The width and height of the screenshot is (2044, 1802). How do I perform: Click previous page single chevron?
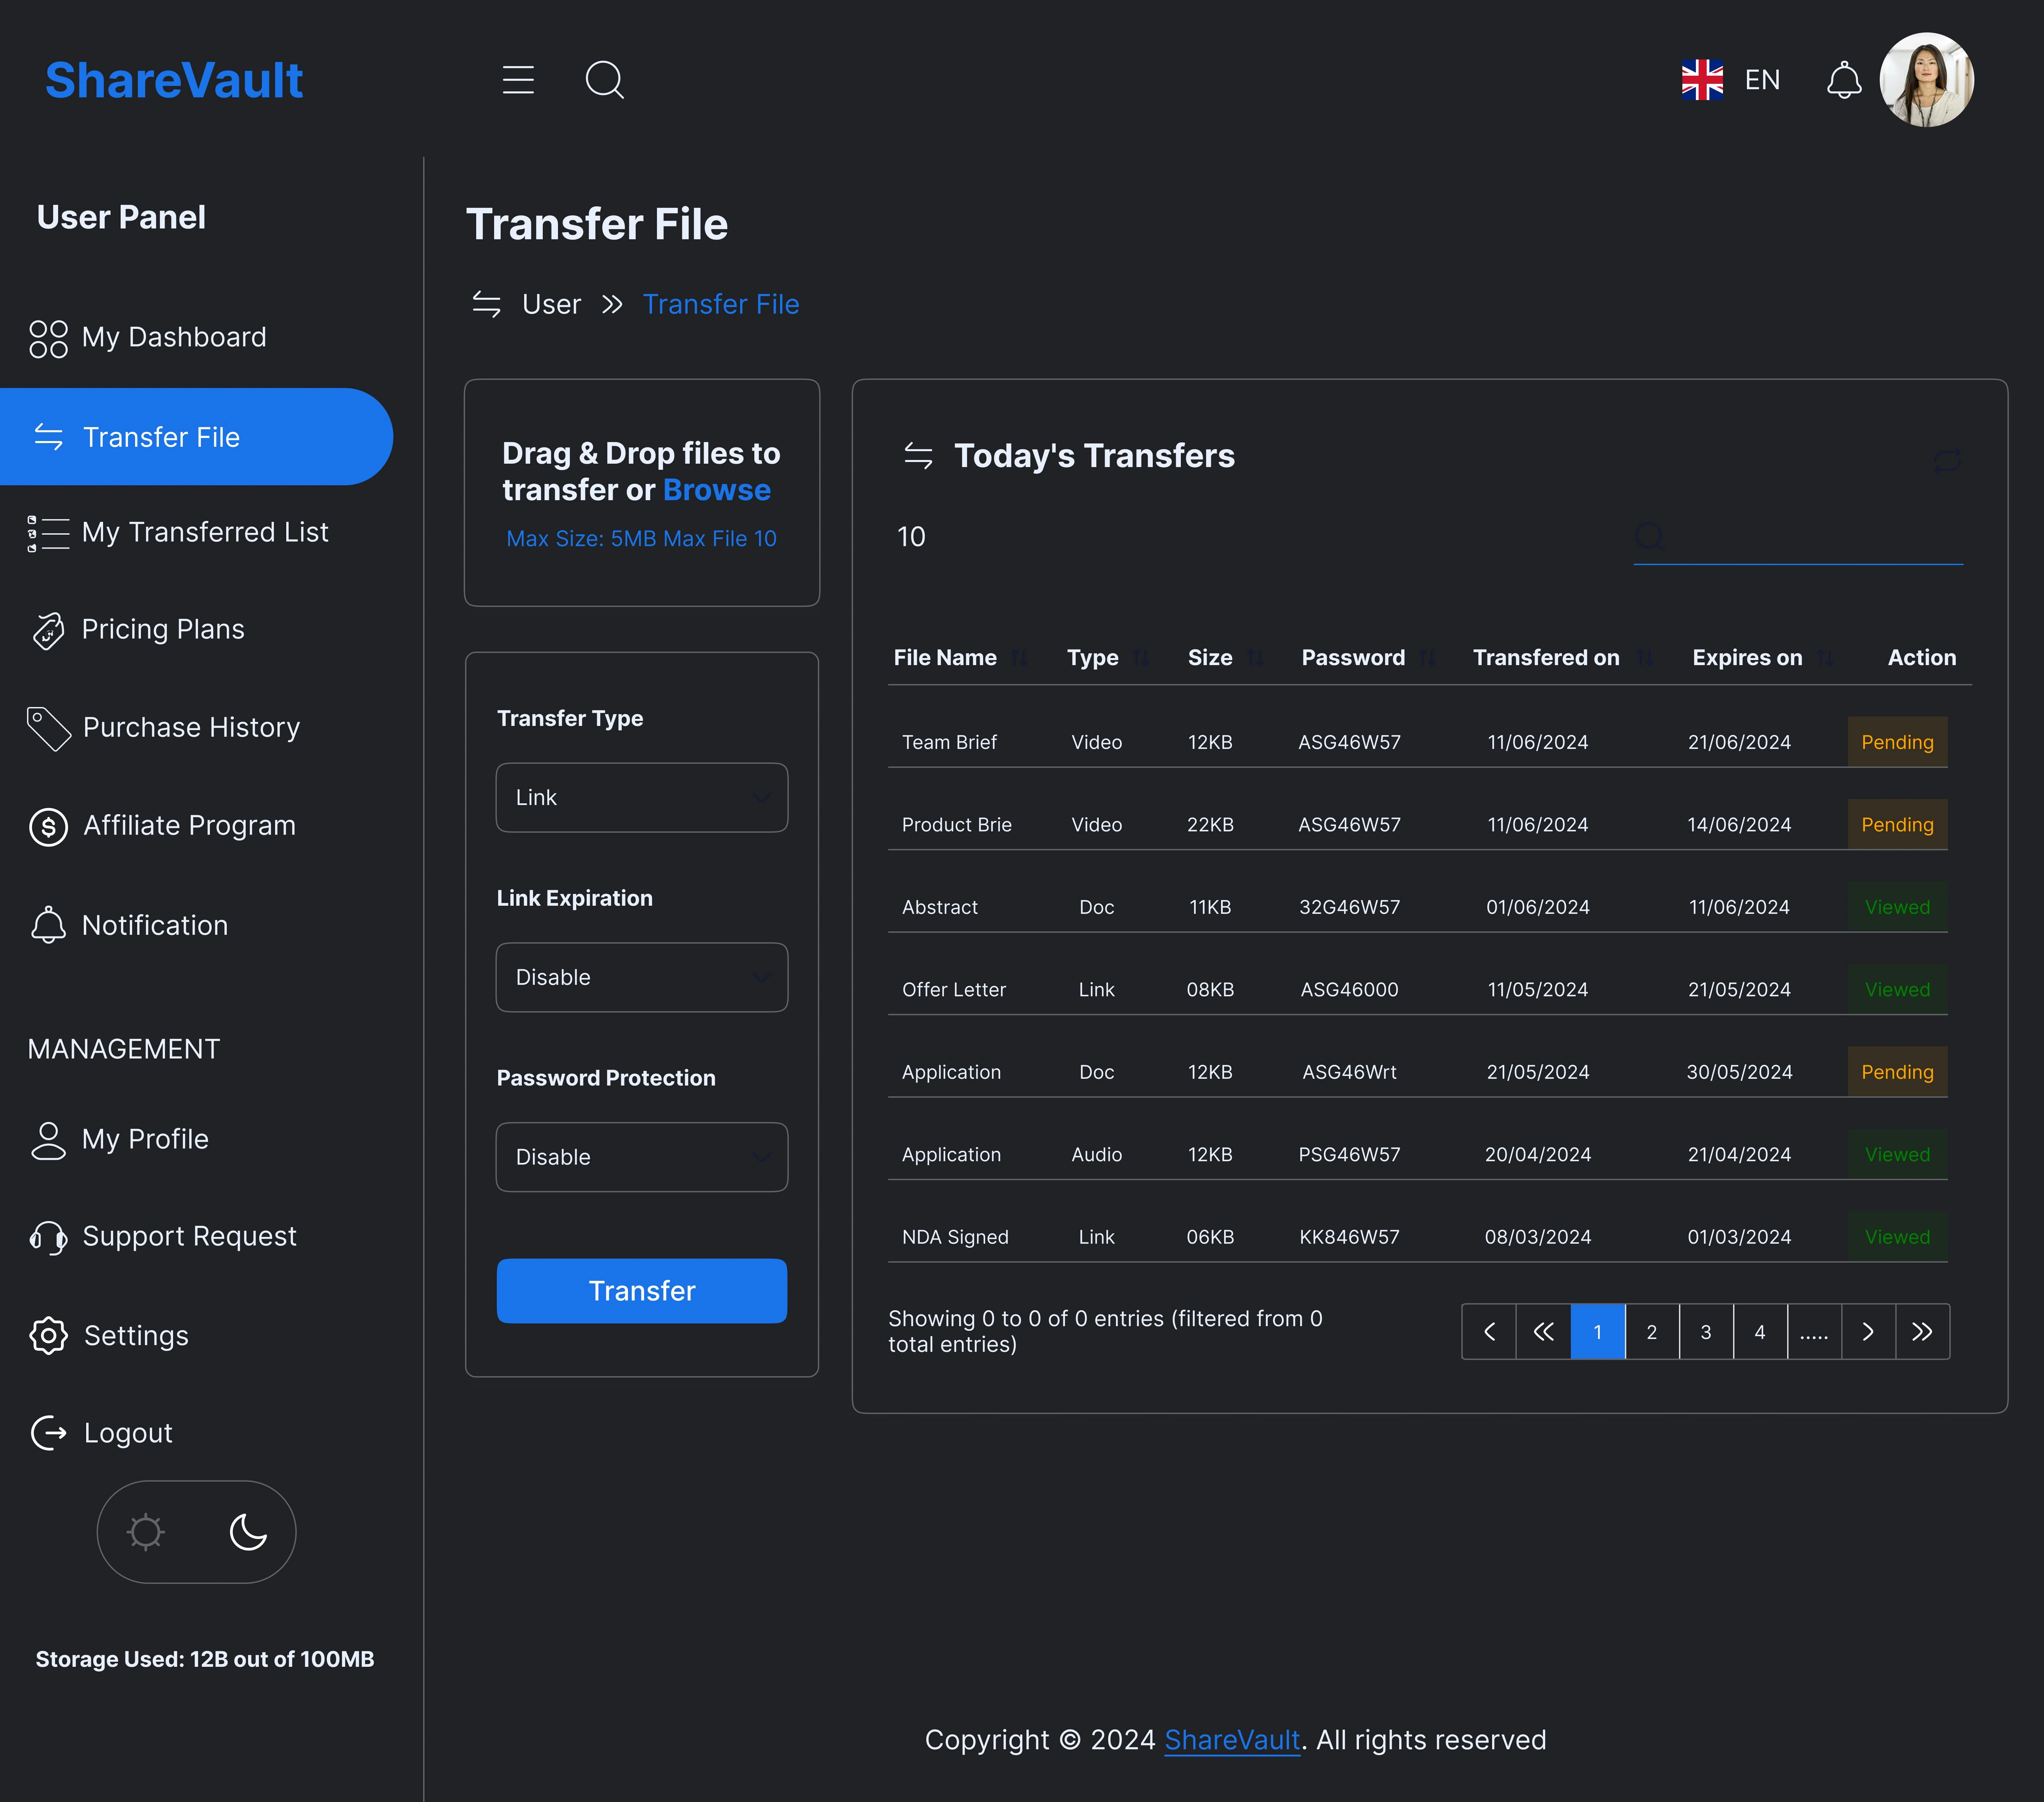(x=1489, y=1332)
